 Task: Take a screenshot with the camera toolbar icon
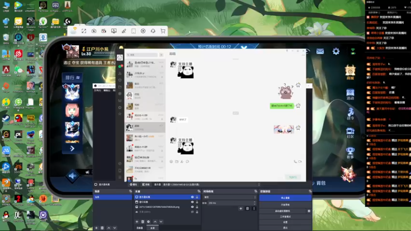(94, 31)
